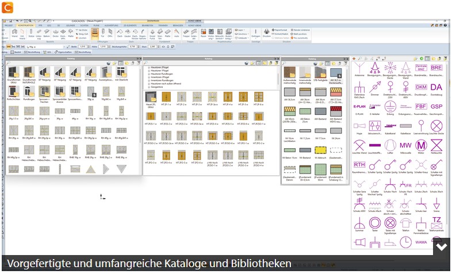Click the Breite value field
This screenshot has width=452, height=274.
tap(83, 47)
